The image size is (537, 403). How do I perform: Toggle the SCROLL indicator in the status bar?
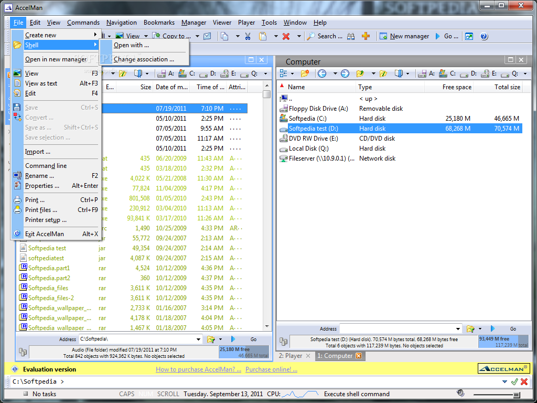[168, 394]
